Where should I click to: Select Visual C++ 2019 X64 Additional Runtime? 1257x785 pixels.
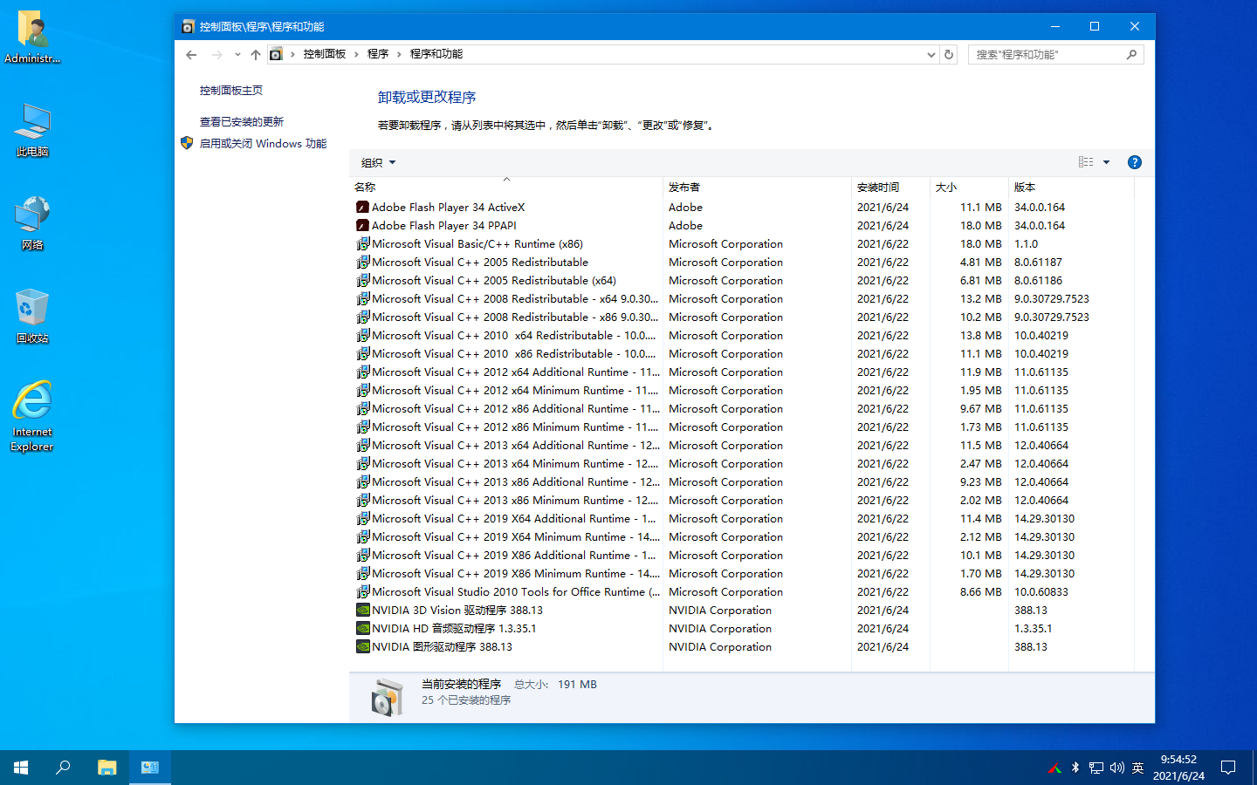coord(742,519)
